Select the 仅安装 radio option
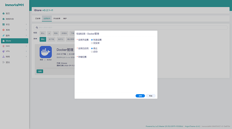This screenshot has width=232, height=129. (92, 43)
